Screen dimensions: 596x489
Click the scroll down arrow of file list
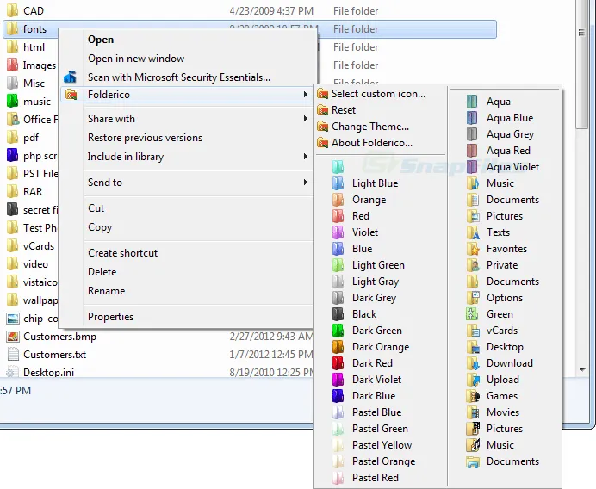pos(582,369)
